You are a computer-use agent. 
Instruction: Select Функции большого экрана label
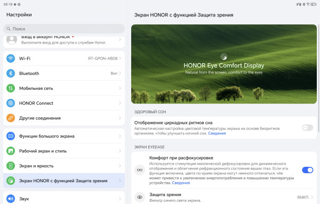pyautogui.click(x=47, y=136)
